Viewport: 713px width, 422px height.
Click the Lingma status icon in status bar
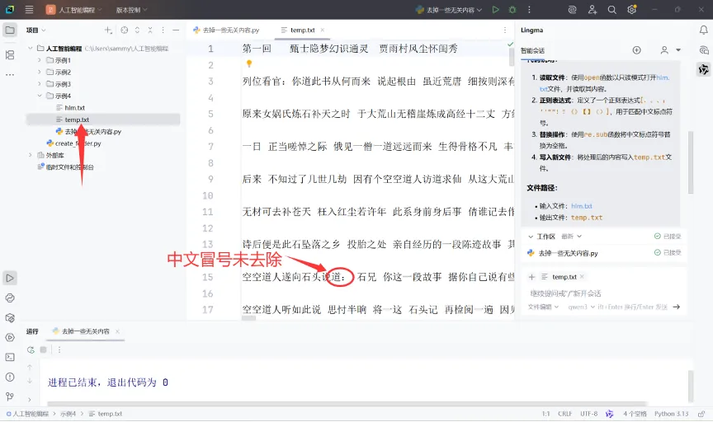609,414
